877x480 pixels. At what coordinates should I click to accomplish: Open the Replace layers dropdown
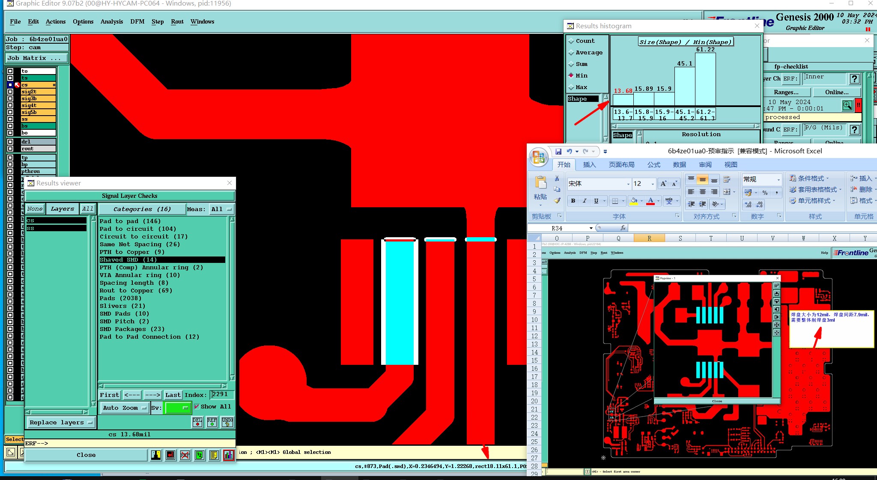point(61,423)
